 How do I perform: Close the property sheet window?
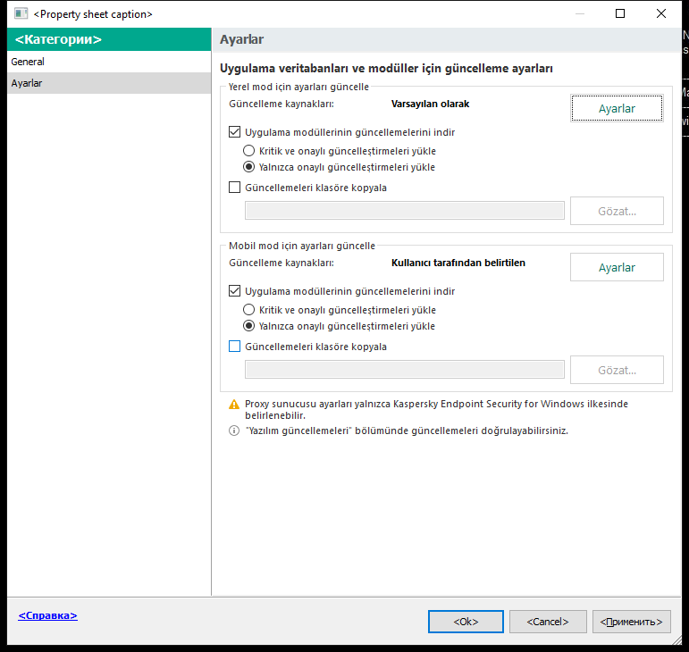(x=661, y=13)
